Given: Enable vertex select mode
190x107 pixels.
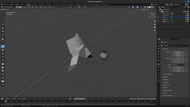Looking at the screenshot, I should tap(17, 7).
